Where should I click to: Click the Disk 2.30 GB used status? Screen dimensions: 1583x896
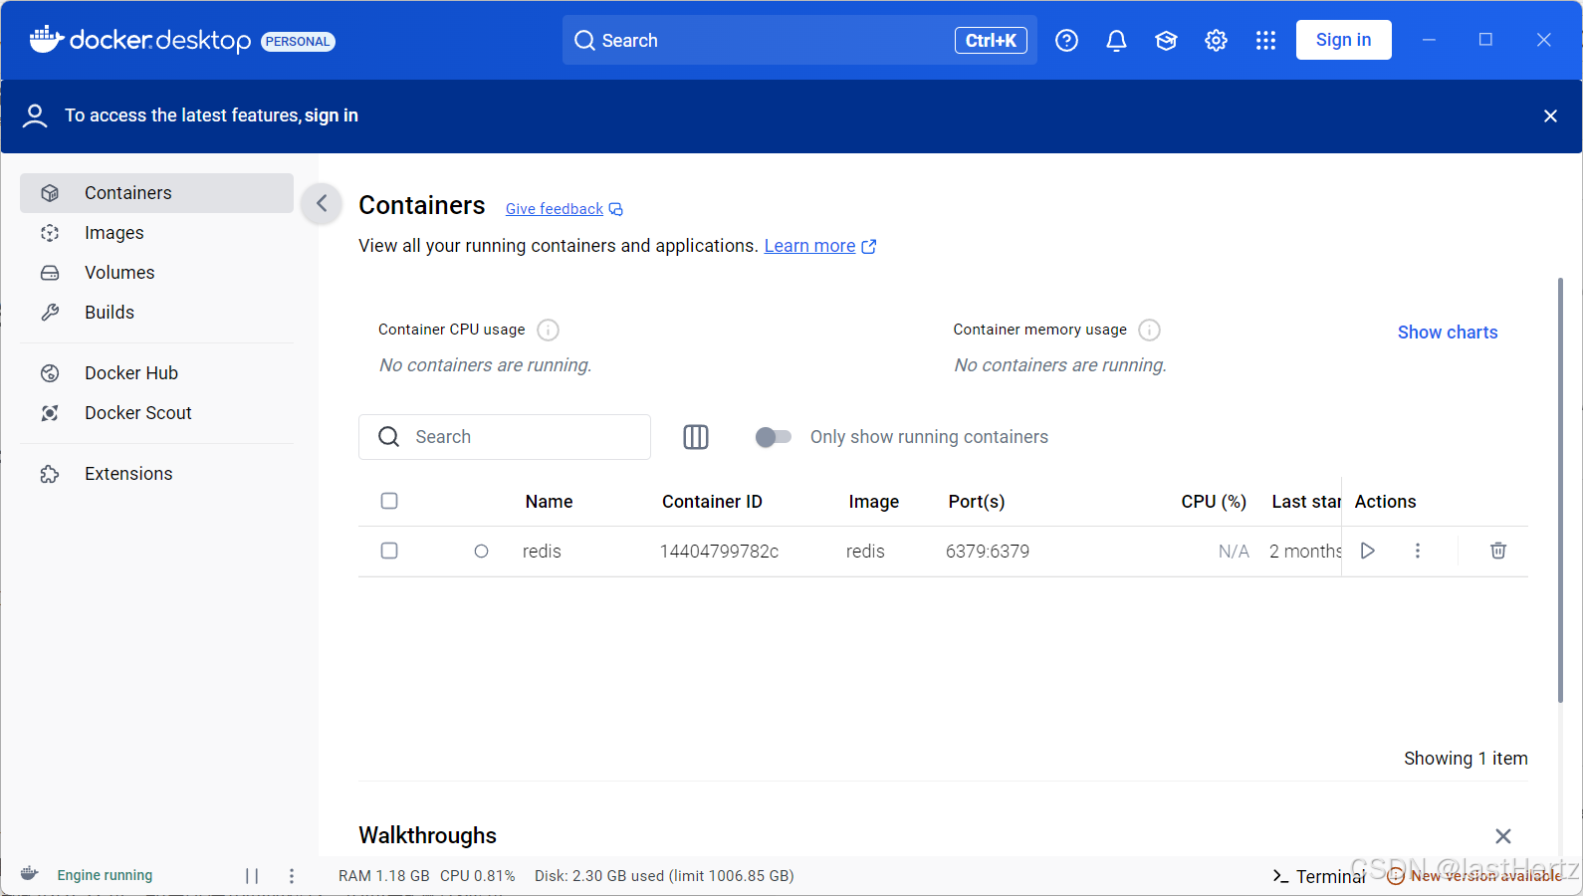(664, 876)
